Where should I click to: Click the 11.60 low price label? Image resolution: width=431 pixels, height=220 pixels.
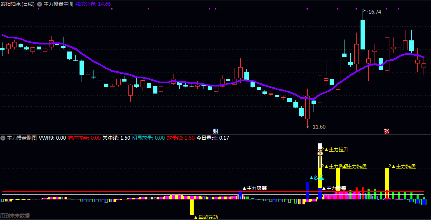click(x=319, y=127)
